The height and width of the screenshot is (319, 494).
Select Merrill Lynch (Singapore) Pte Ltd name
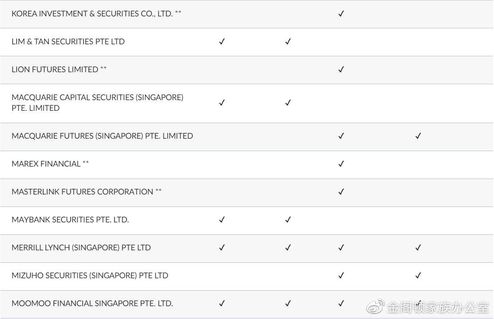tap(81, 248)
